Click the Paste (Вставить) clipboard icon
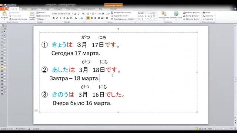Screen dimensions: 237x133 [x=4, y=14]
